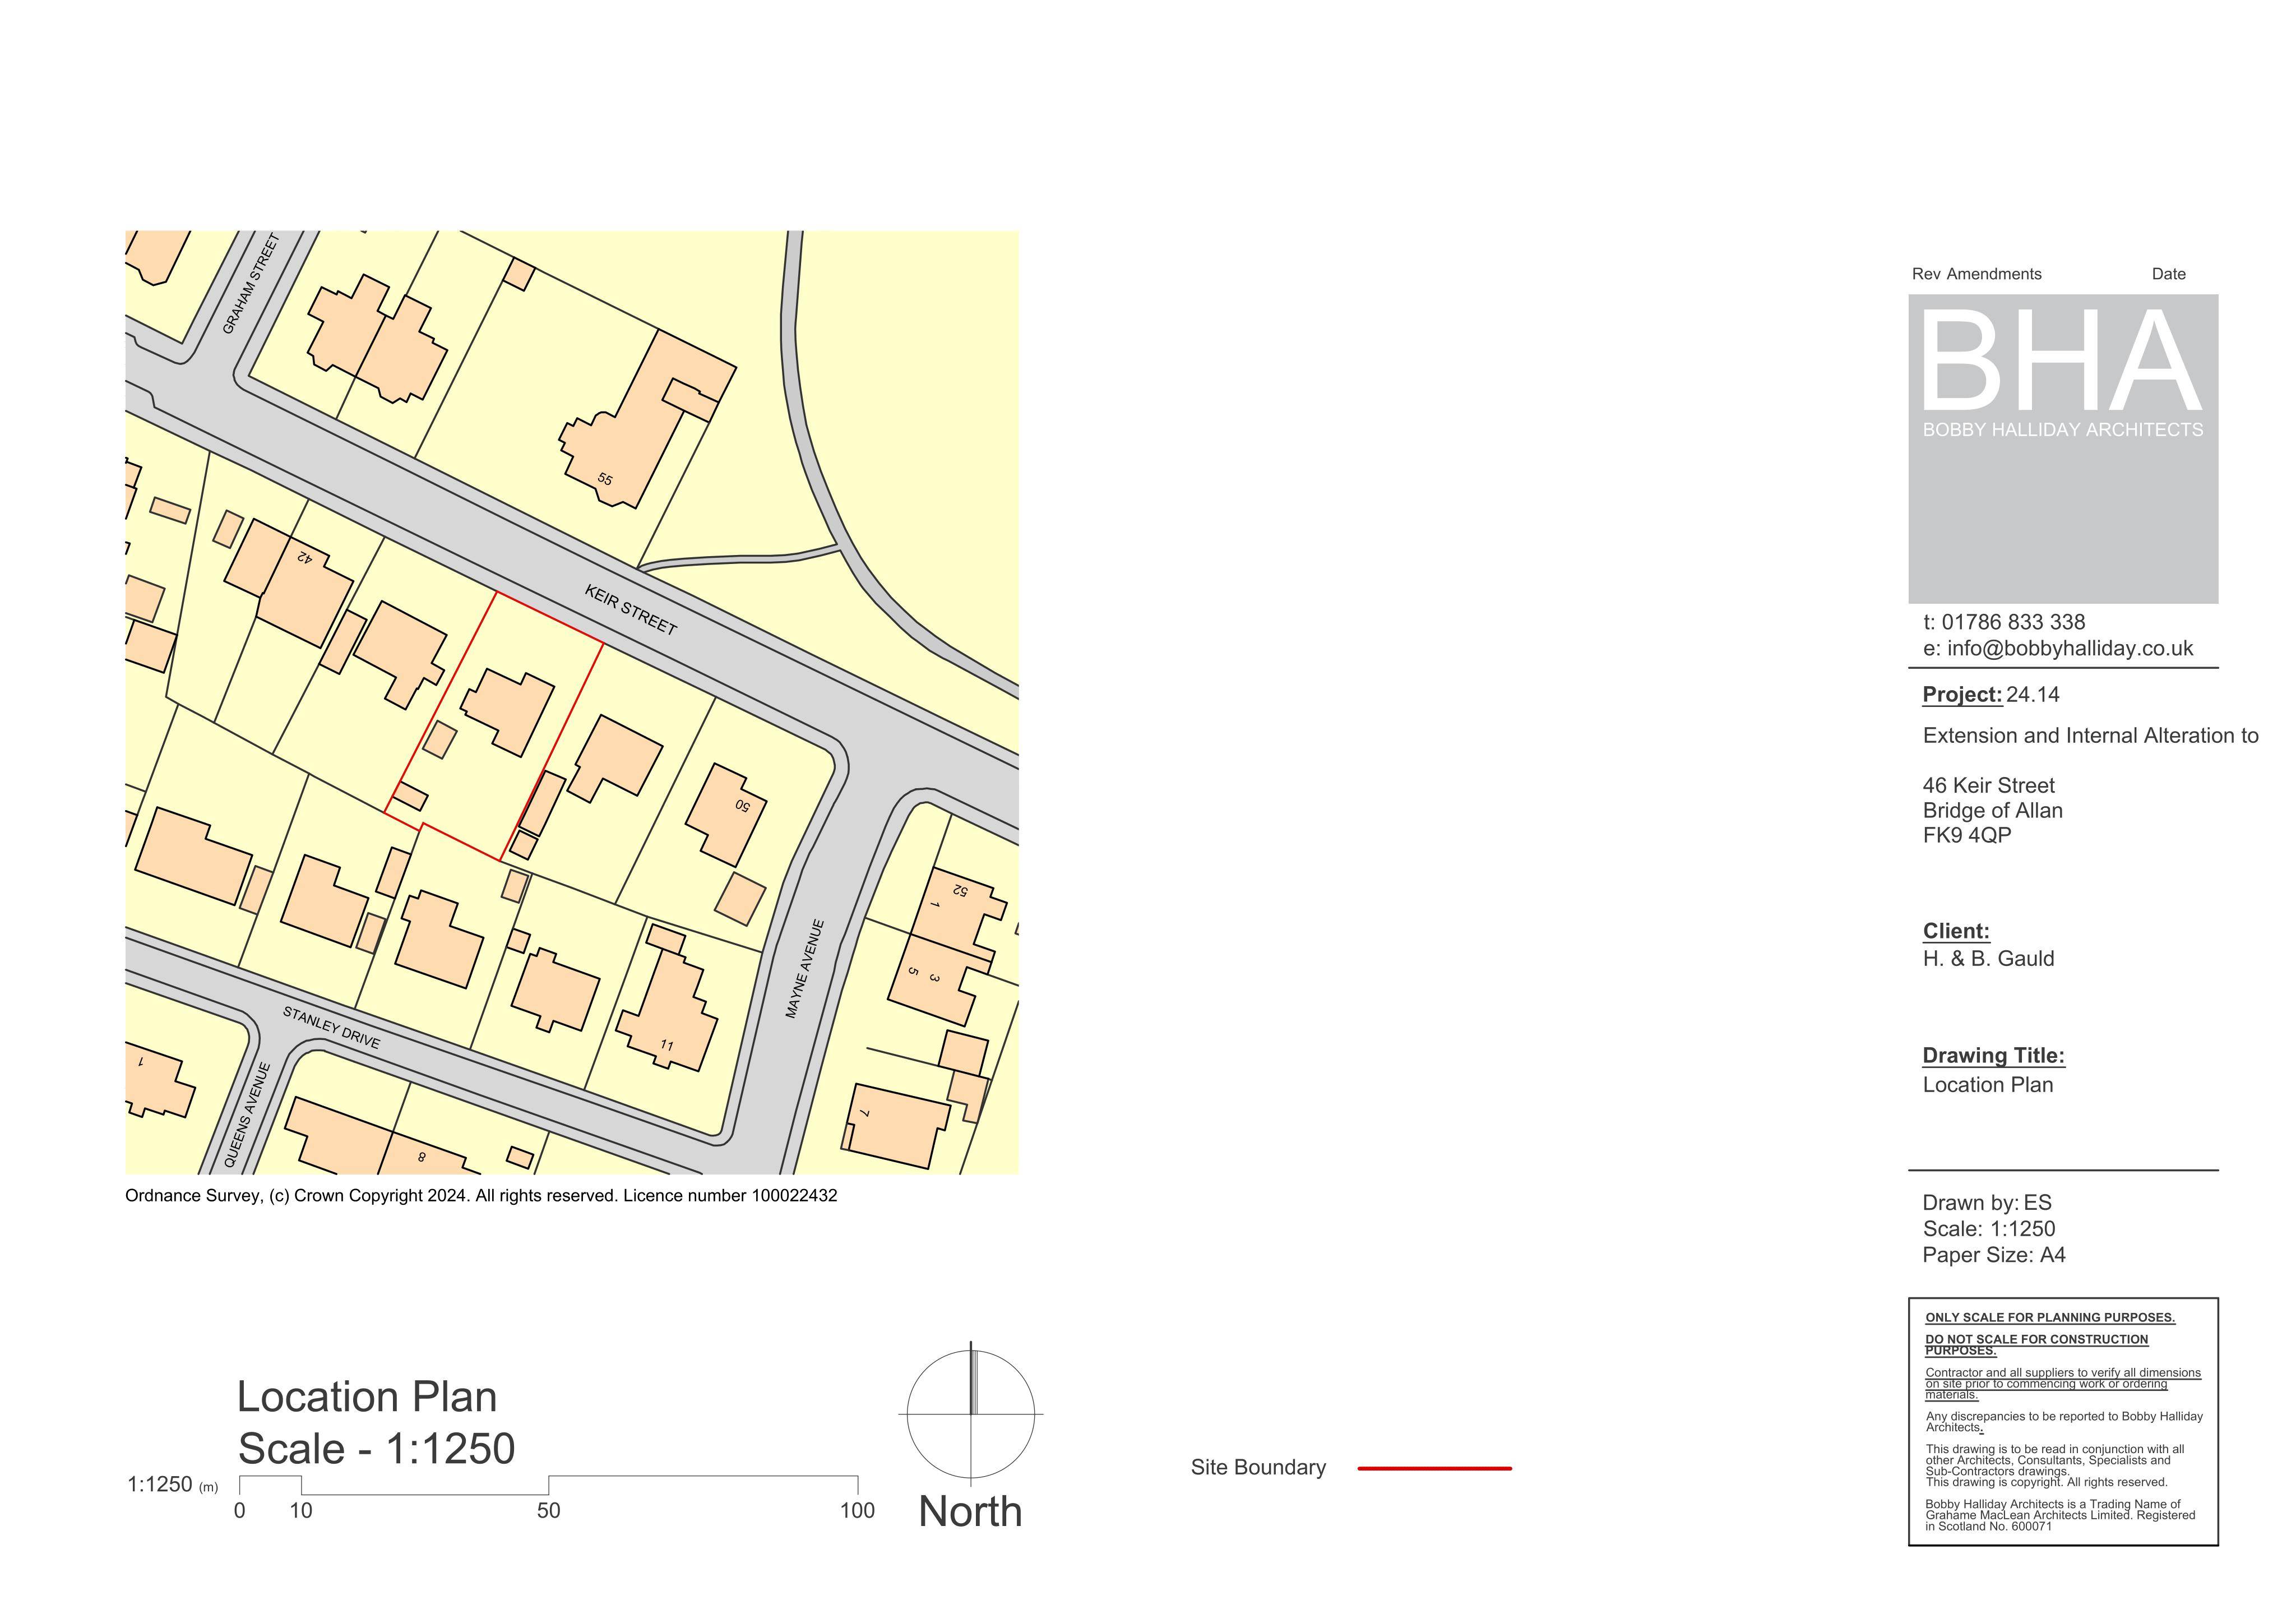Click the '50' mark on scale bar

[548, 1510]
